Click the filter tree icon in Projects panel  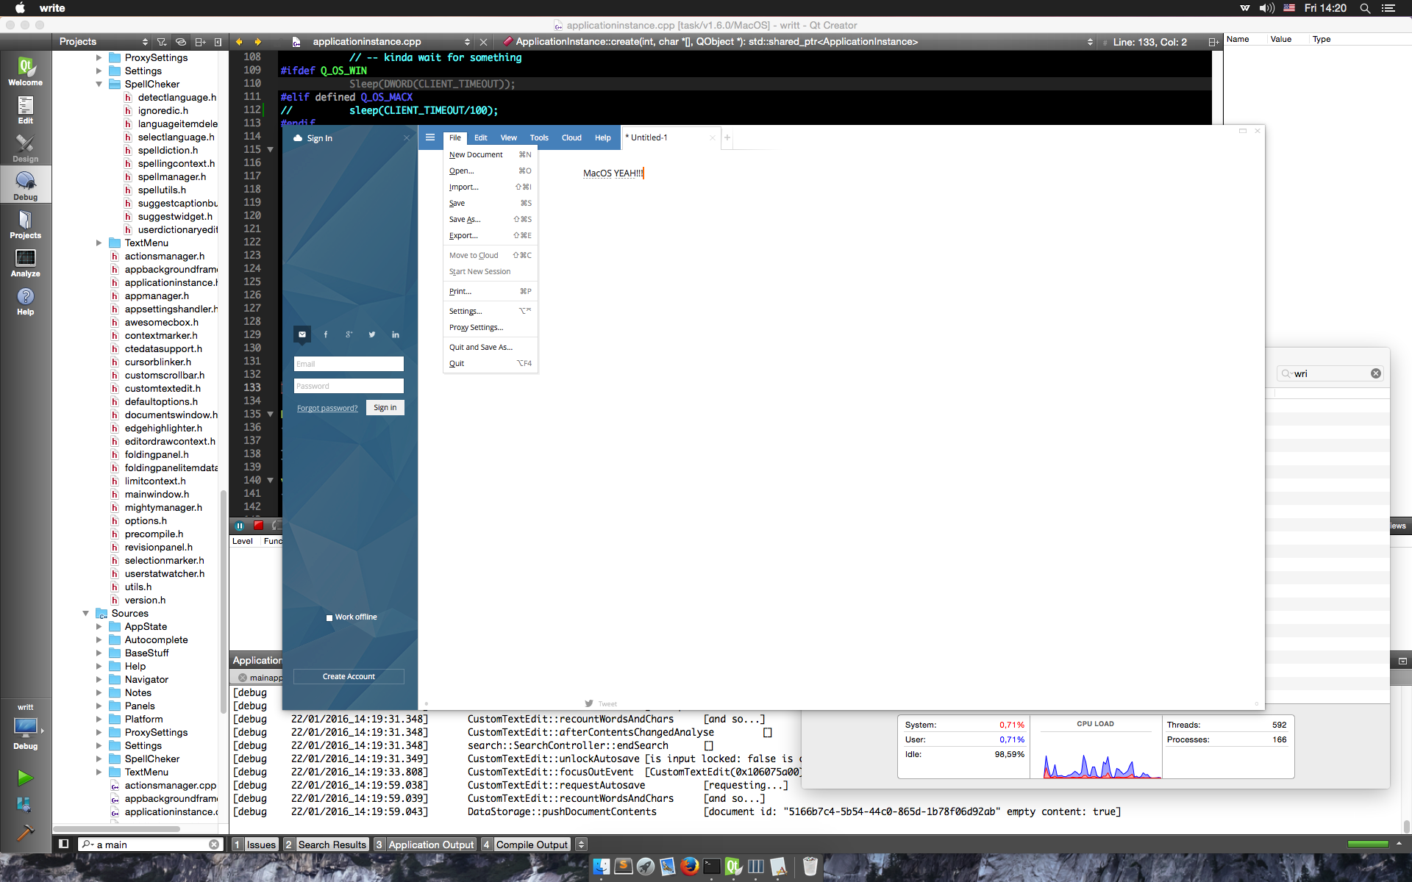click(x=162, y=42)
